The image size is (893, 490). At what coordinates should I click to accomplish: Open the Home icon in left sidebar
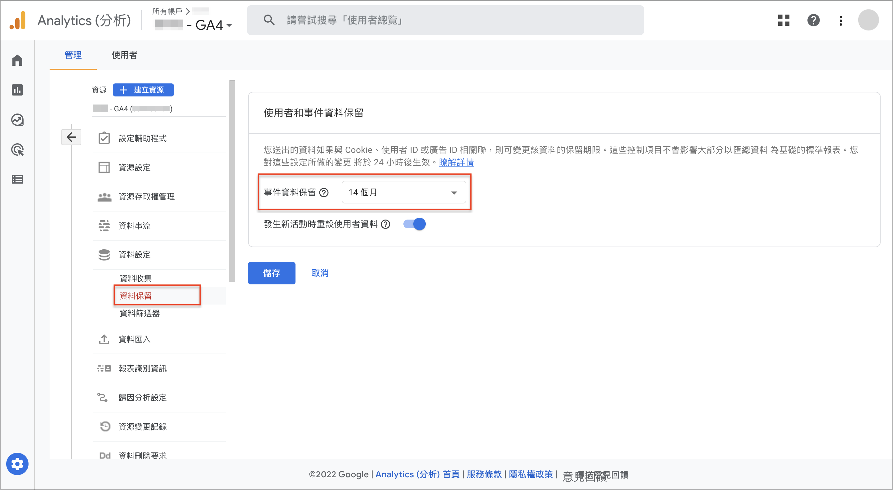tap(17, 60)
